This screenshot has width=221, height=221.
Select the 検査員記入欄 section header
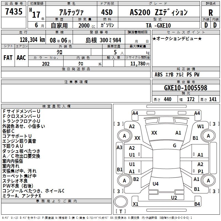tap(56, 106)
